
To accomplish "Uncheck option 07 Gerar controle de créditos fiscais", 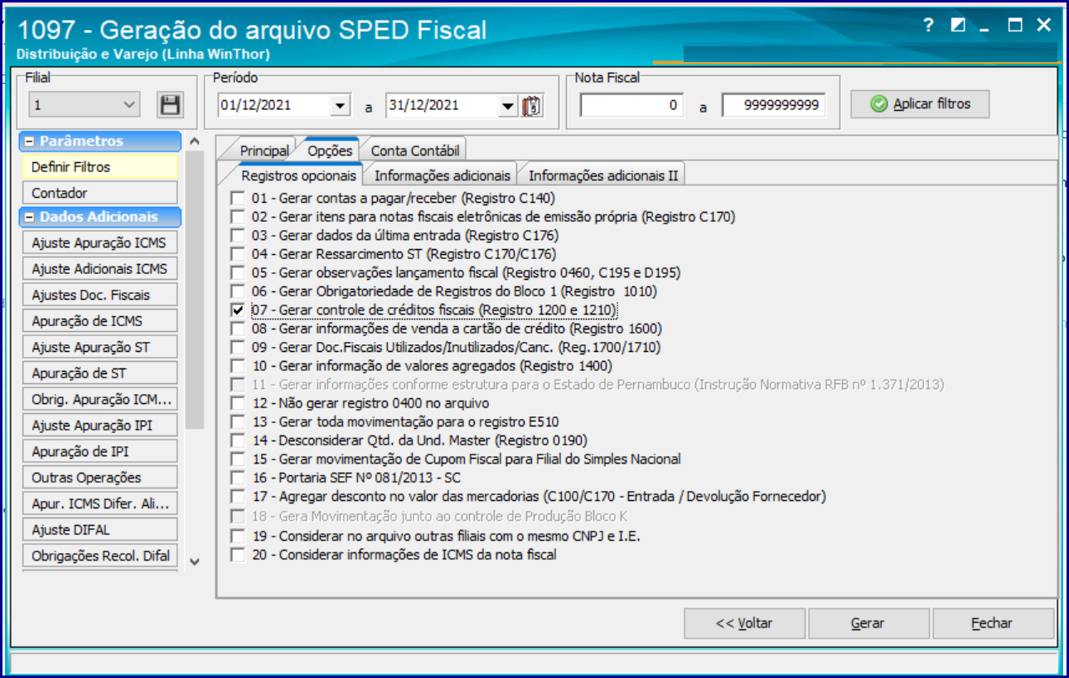I will [238, 310].
